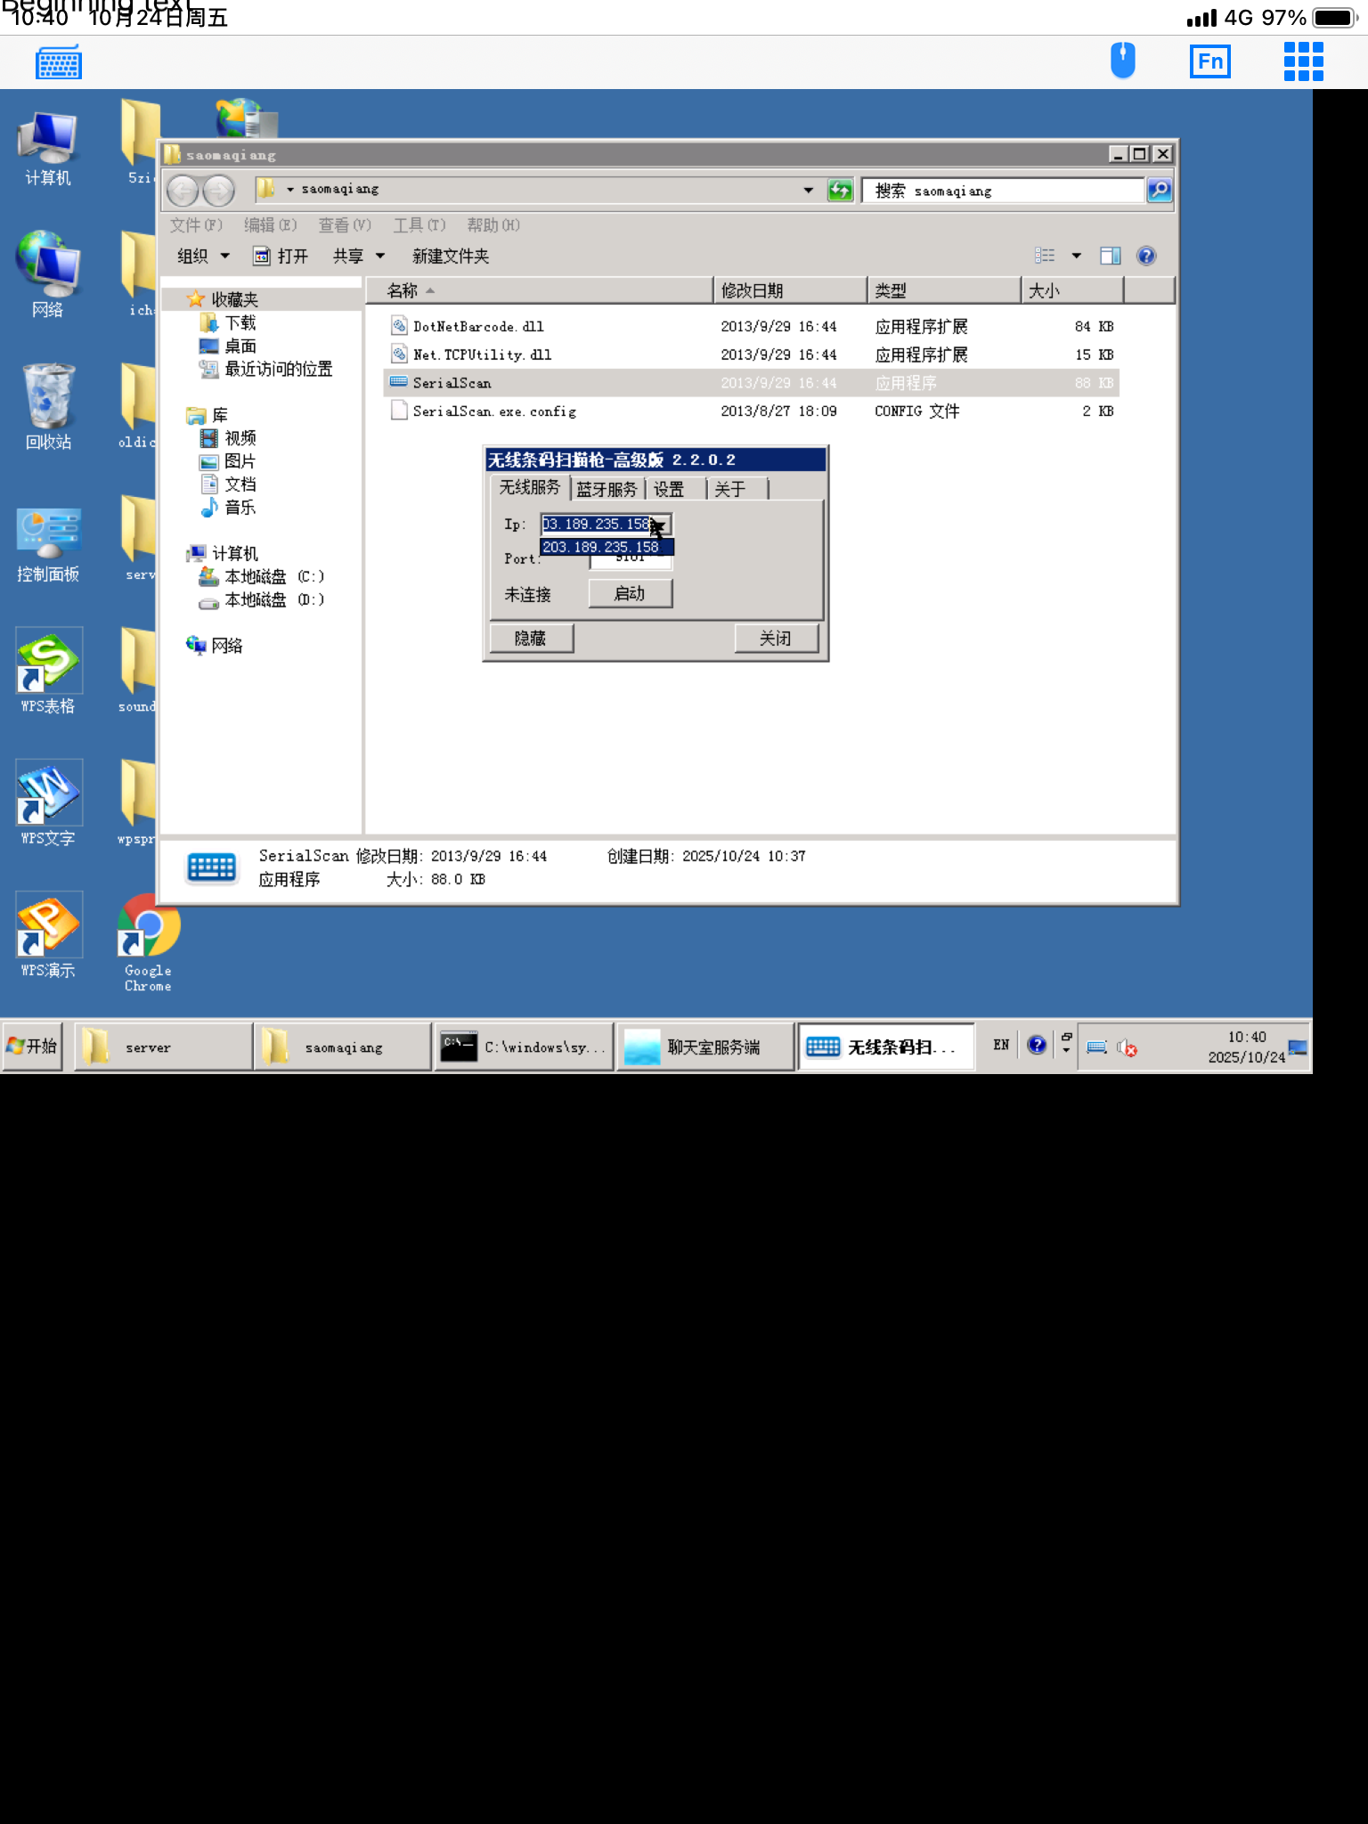
Task: Sort by the 修改日期 column header
Action: tap(791, 291)
